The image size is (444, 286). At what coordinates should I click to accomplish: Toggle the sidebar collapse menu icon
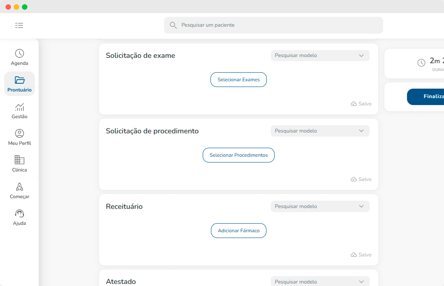pos(19,25)
